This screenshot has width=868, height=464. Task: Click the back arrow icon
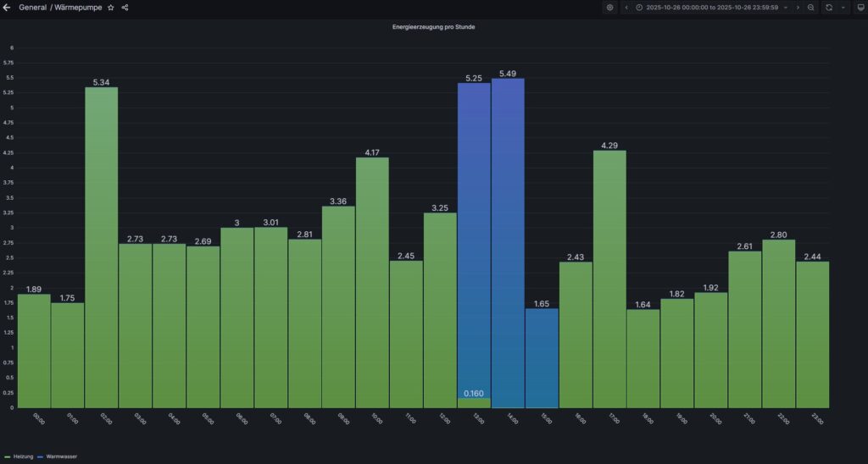[x=8, y=8]
